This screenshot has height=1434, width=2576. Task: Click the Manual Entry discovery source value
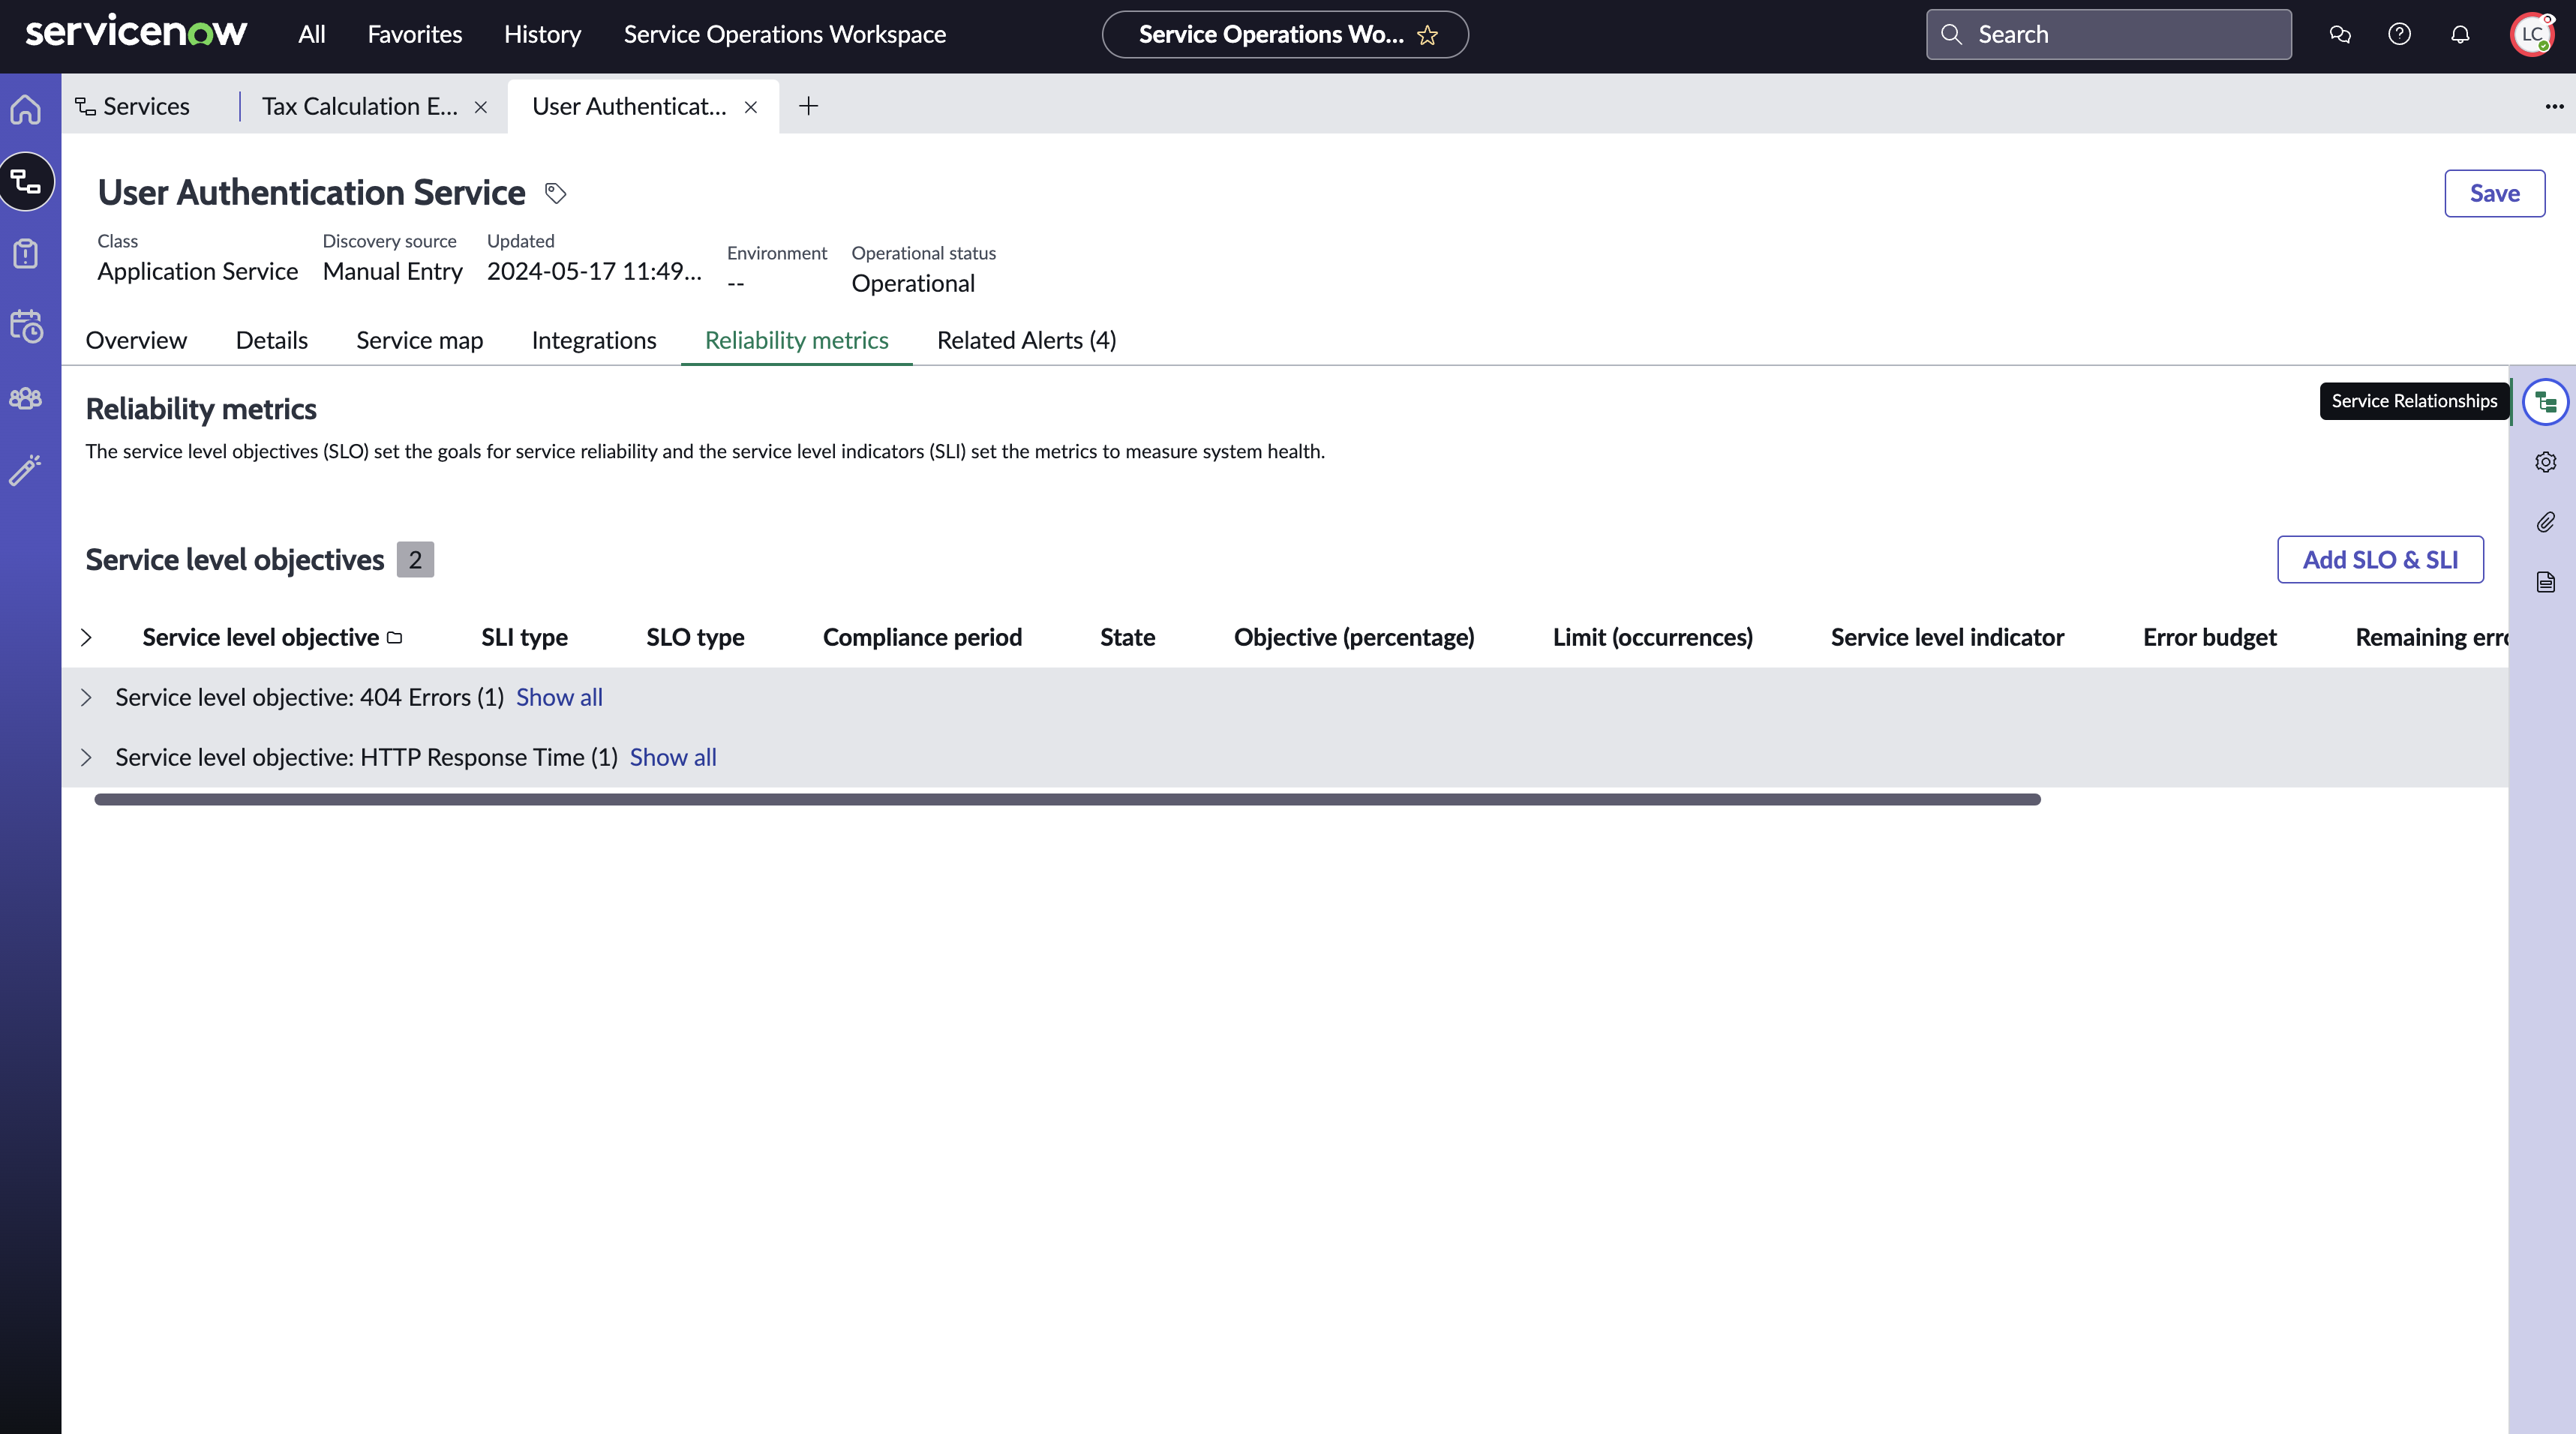click(392, 272)
